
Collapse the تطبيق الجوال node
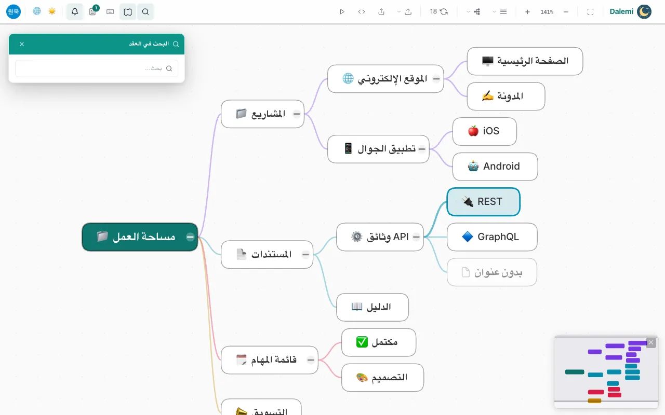422,149
